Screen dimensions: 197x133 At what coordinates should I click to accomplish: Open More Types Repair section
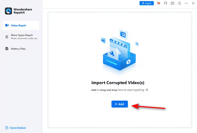(21, 37)
